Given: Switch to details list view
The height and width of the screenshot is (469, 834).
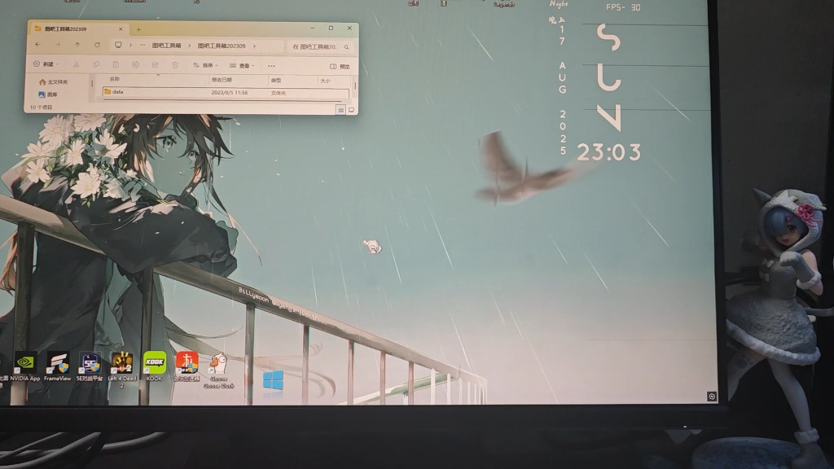Looking at the screenshot, I should click(340, 110).
